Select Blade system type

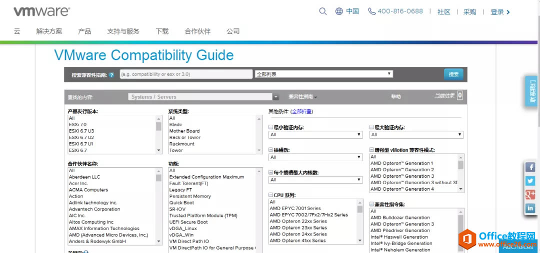[175, 124]
